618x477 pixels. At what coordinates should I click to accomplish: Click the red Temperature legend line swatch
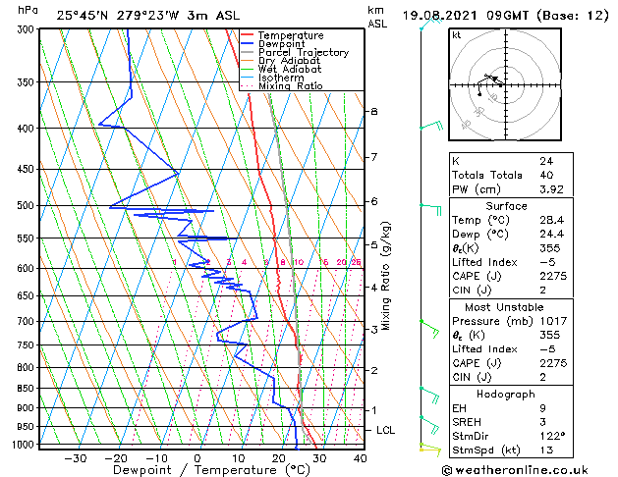point(247,35)
